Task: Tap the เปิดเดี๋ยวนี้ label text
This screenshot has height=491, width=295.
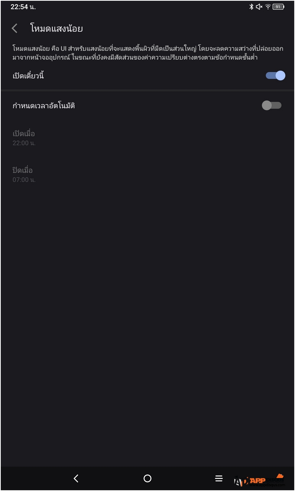Action: coord(28,76)
